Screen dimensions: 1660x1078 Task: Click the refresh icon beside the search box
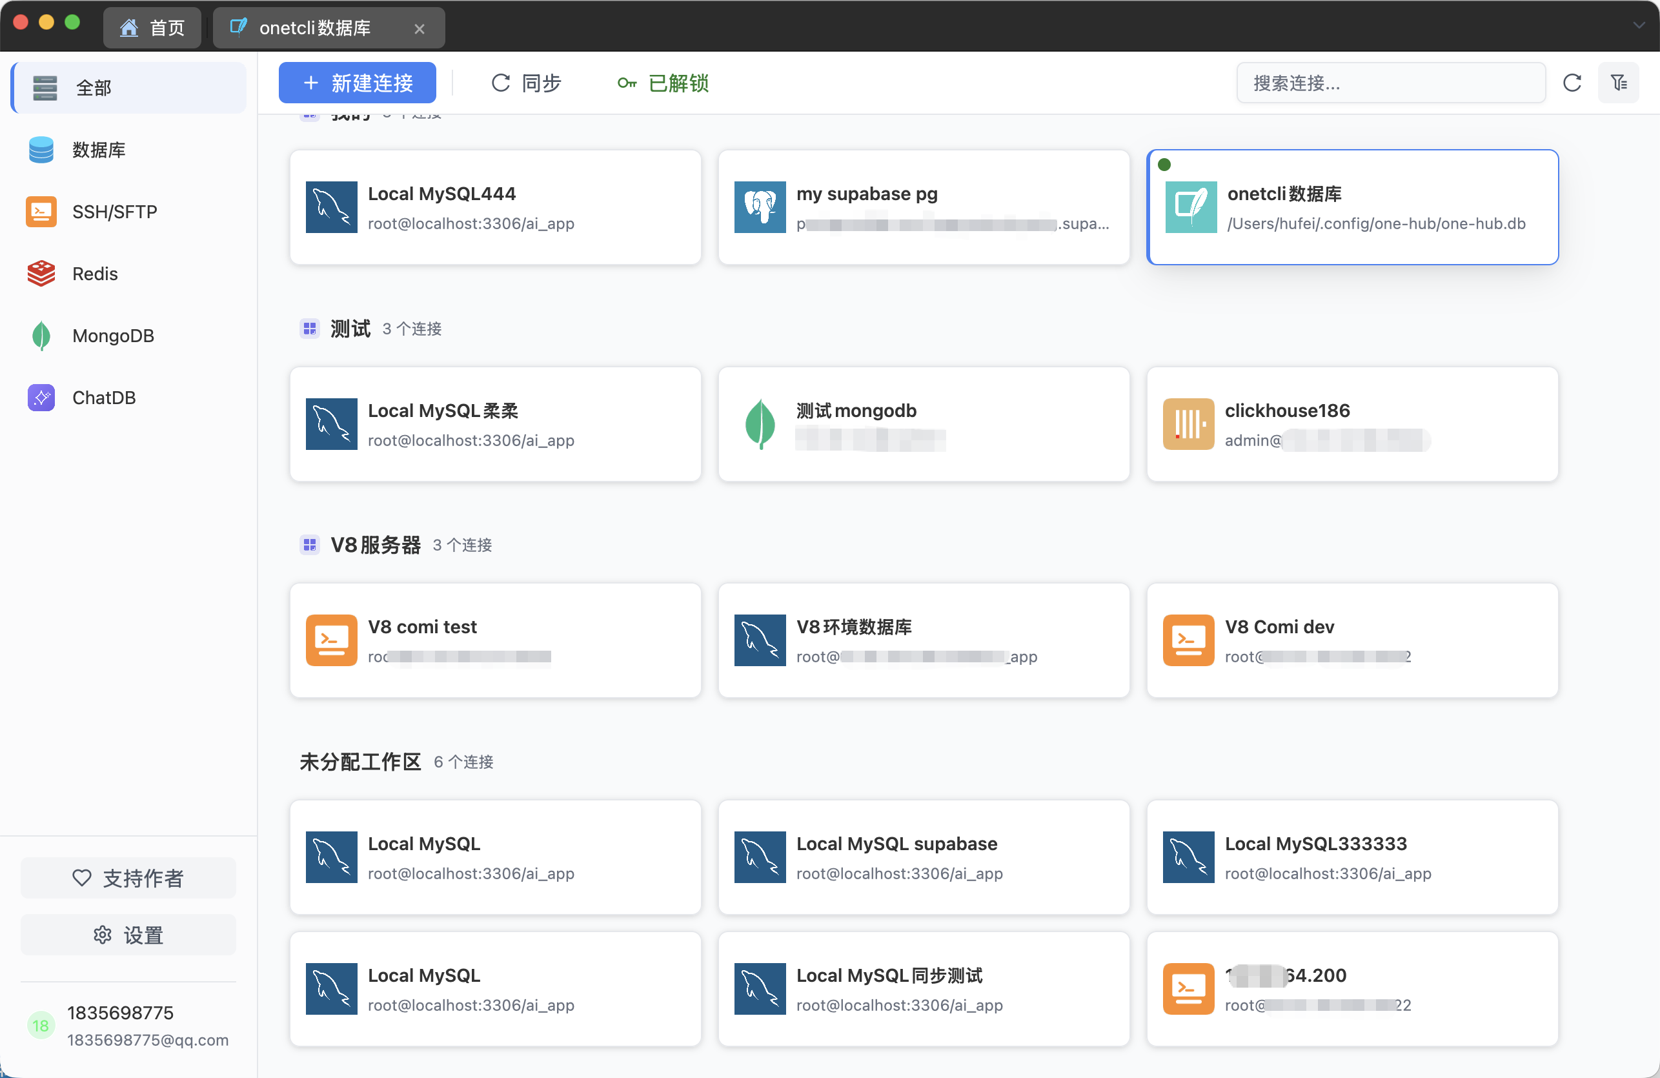pyautogui.click(x=1573, y=83)
